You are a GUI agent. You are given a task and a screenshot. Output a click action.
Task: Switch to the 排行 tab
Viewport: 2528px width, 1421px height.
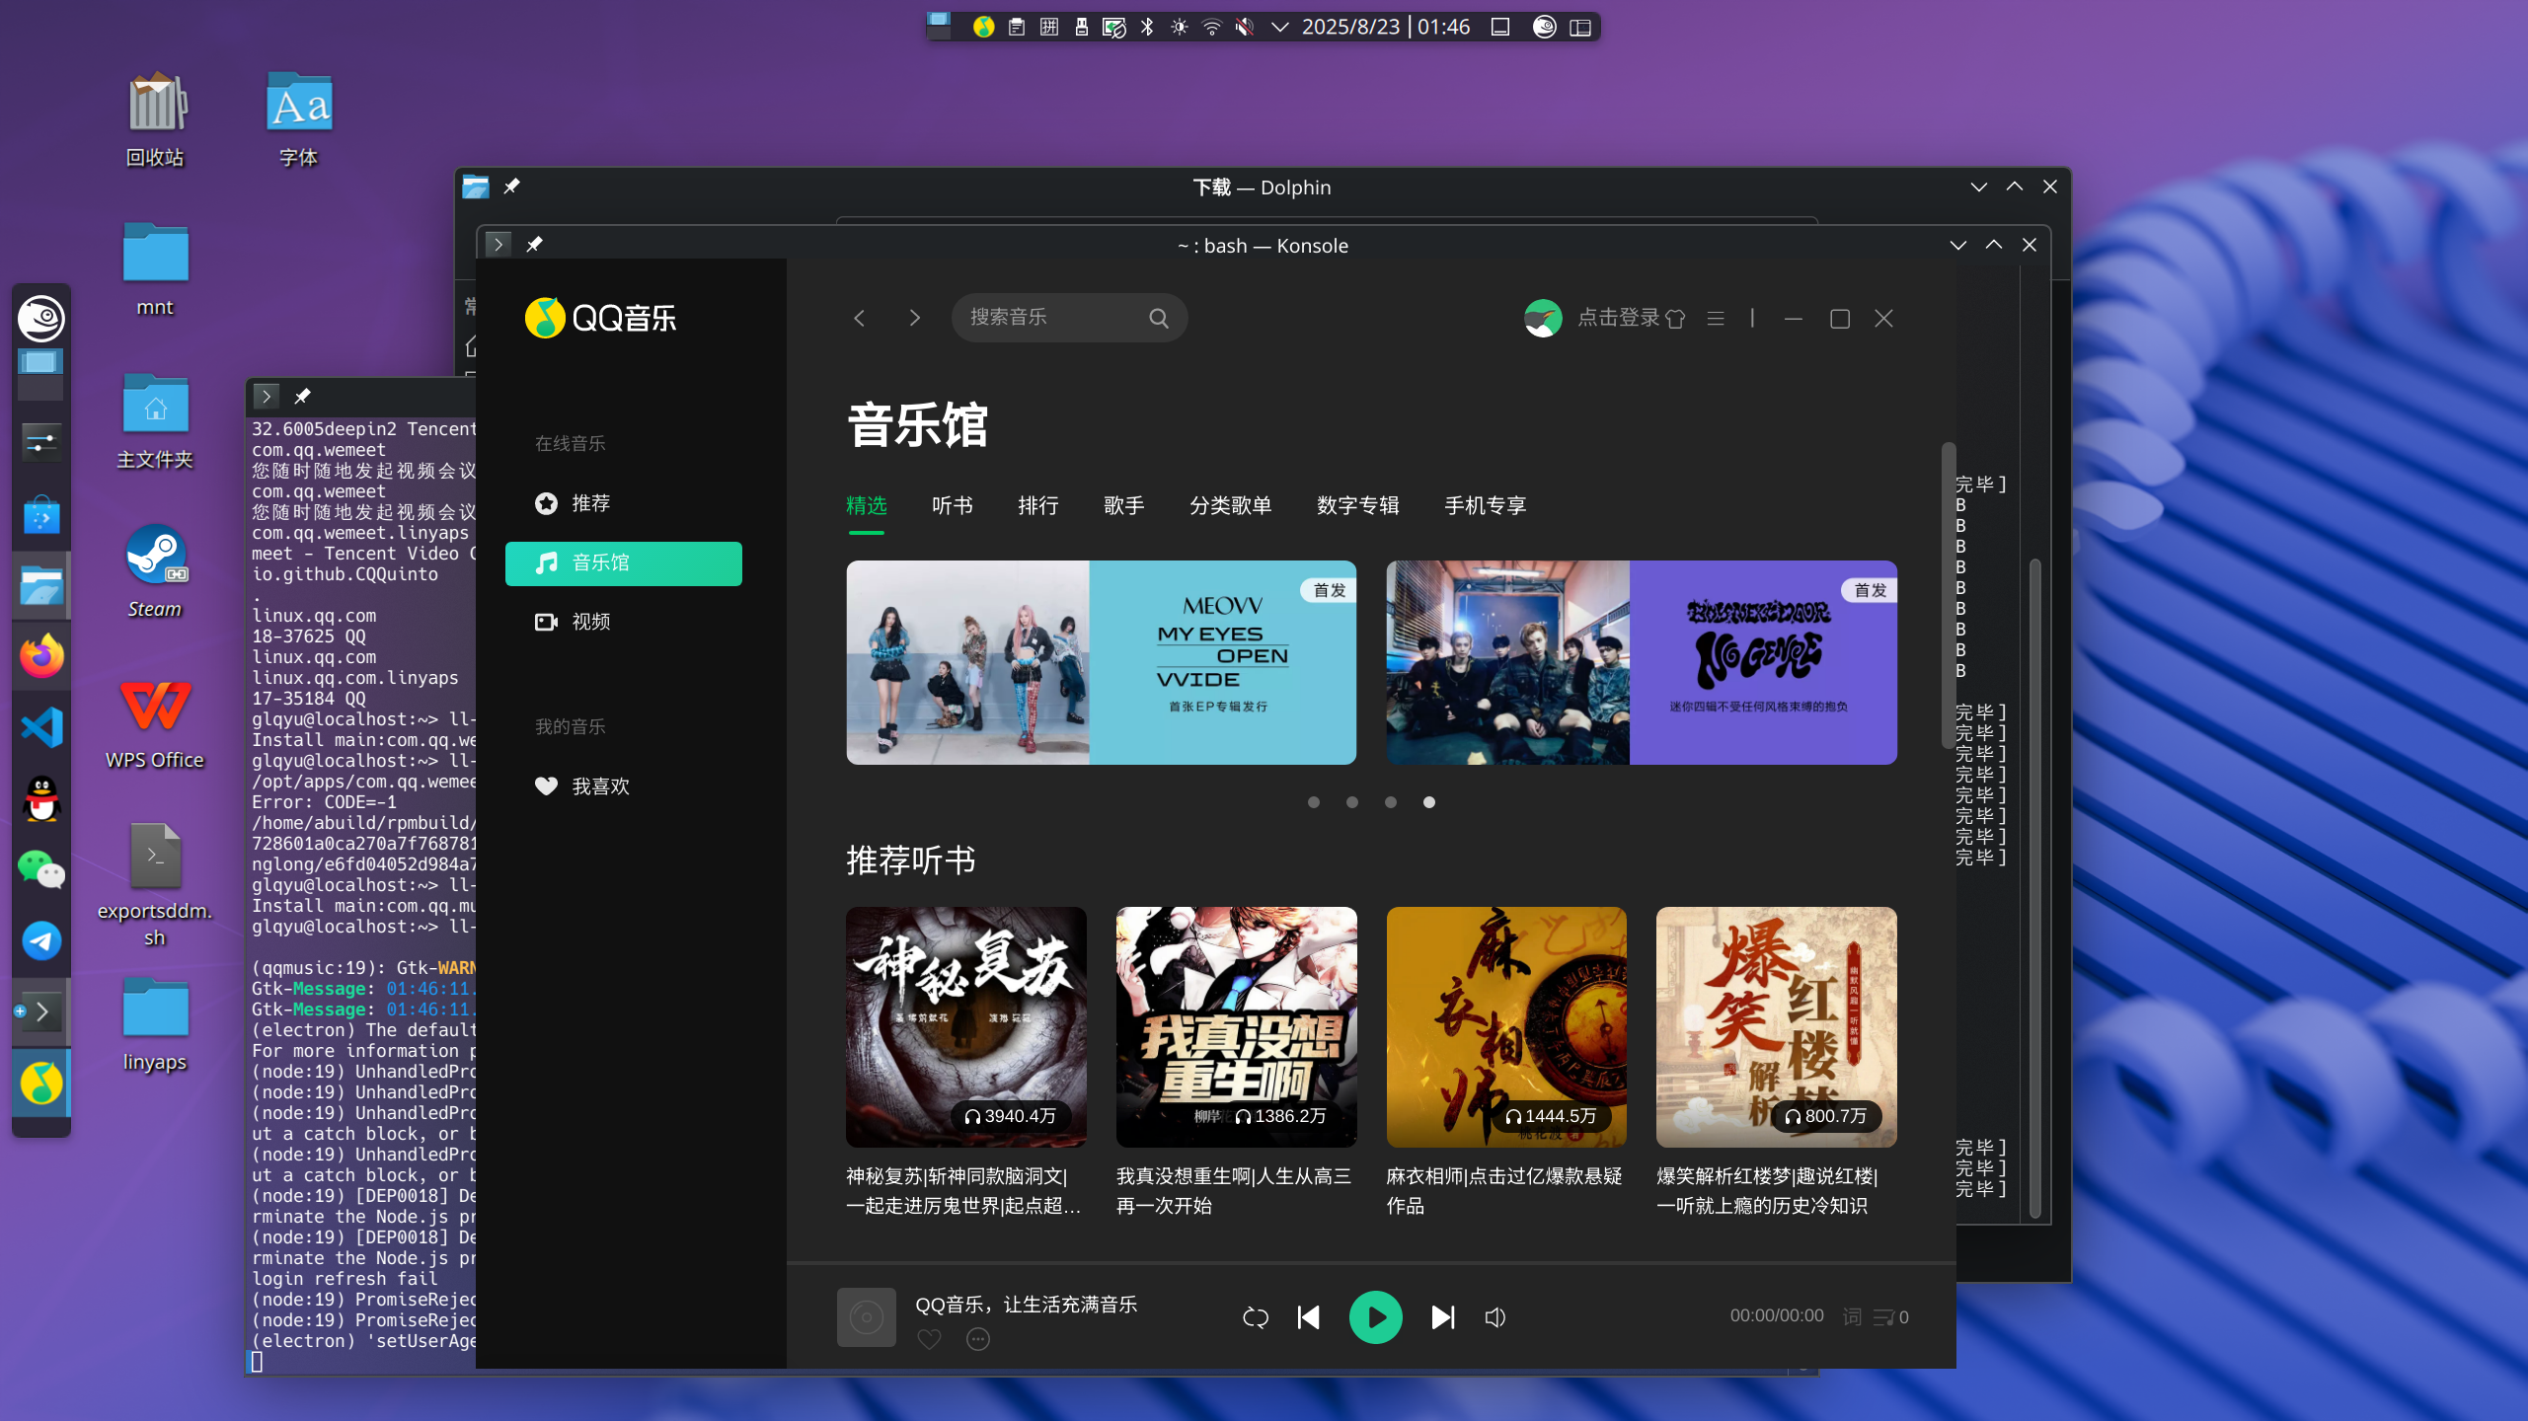tap(1036, 505)
